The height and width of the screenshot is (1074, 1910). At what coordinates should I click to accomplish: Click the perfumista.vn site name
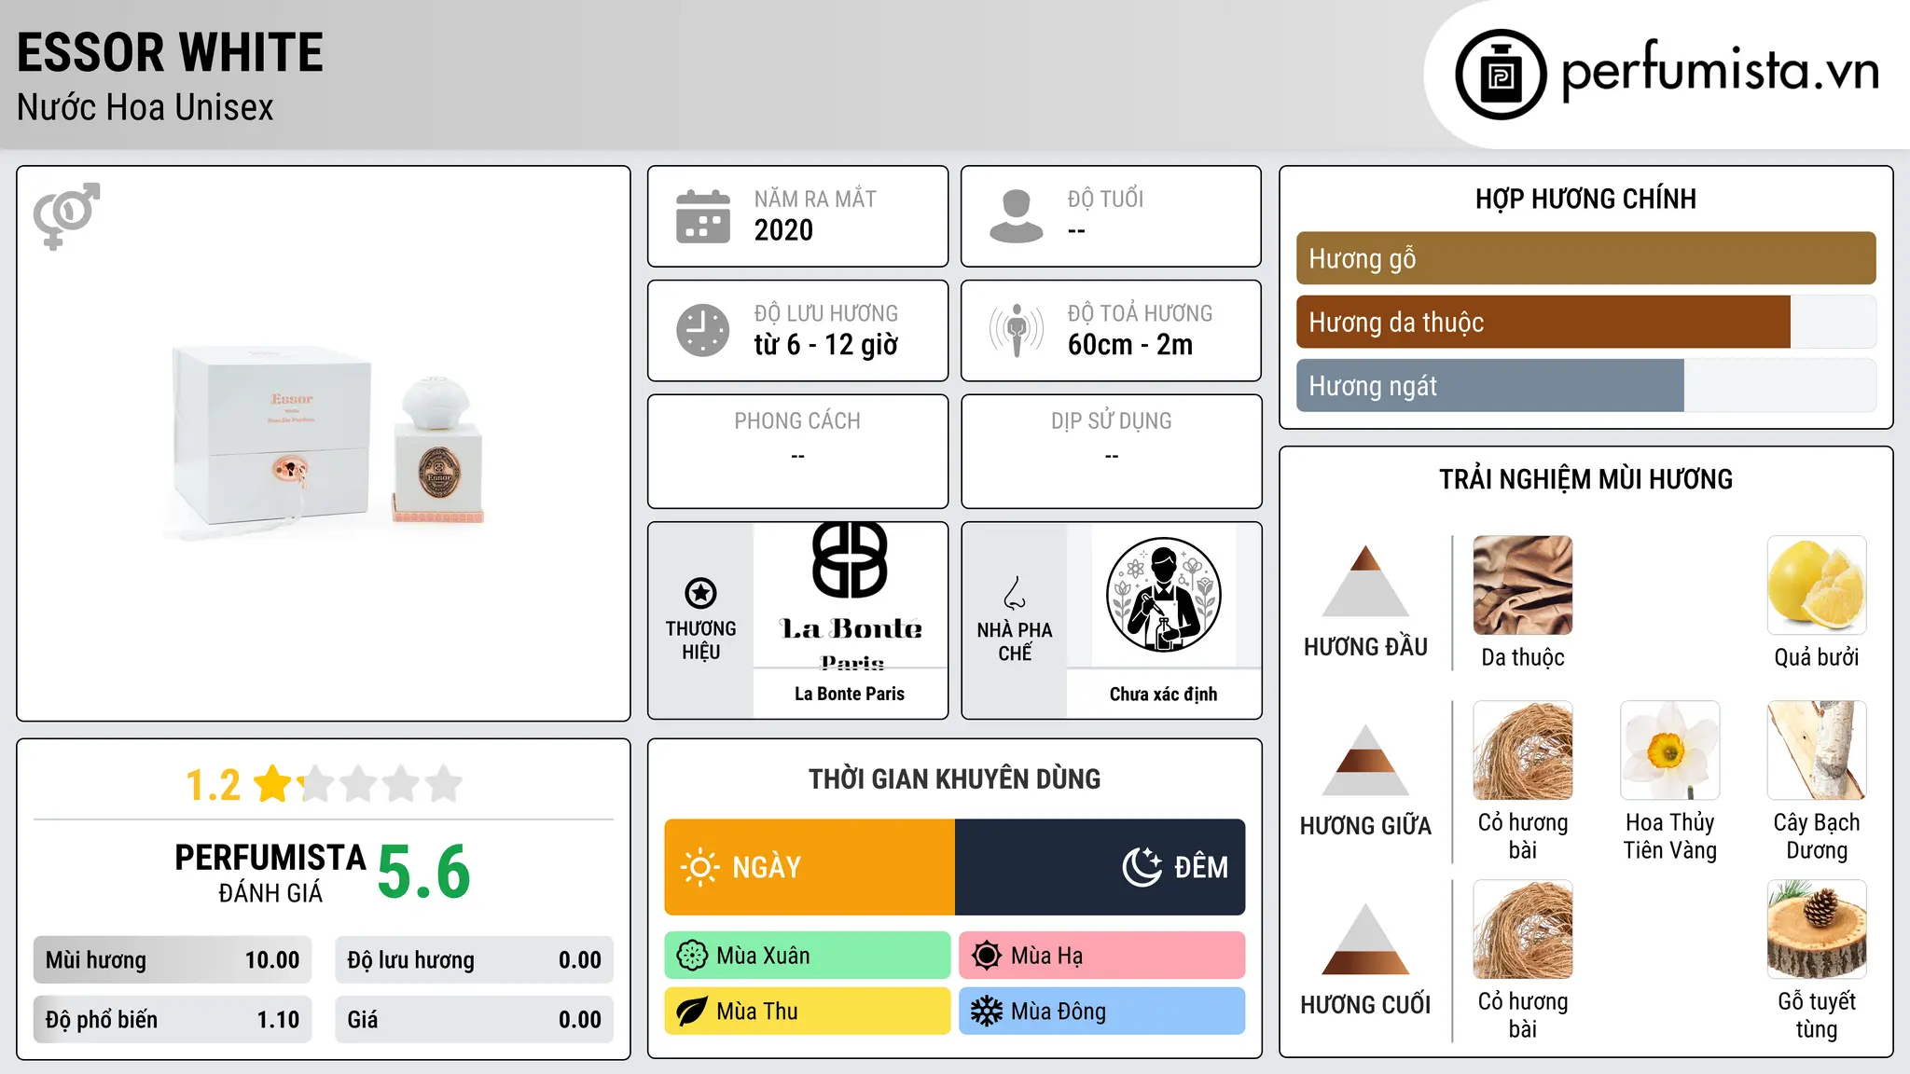point(1721,70)
